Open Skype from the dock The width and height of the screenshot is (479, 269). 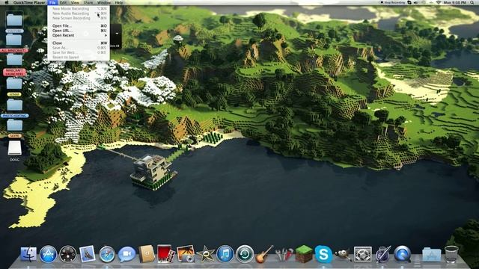pos(323,254)
